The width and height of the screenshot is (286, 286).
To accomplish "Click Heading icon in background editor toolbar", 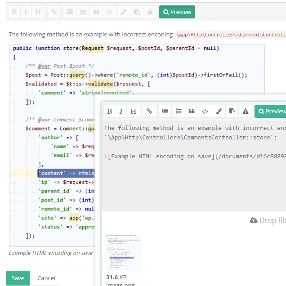I will coord(38,12).
